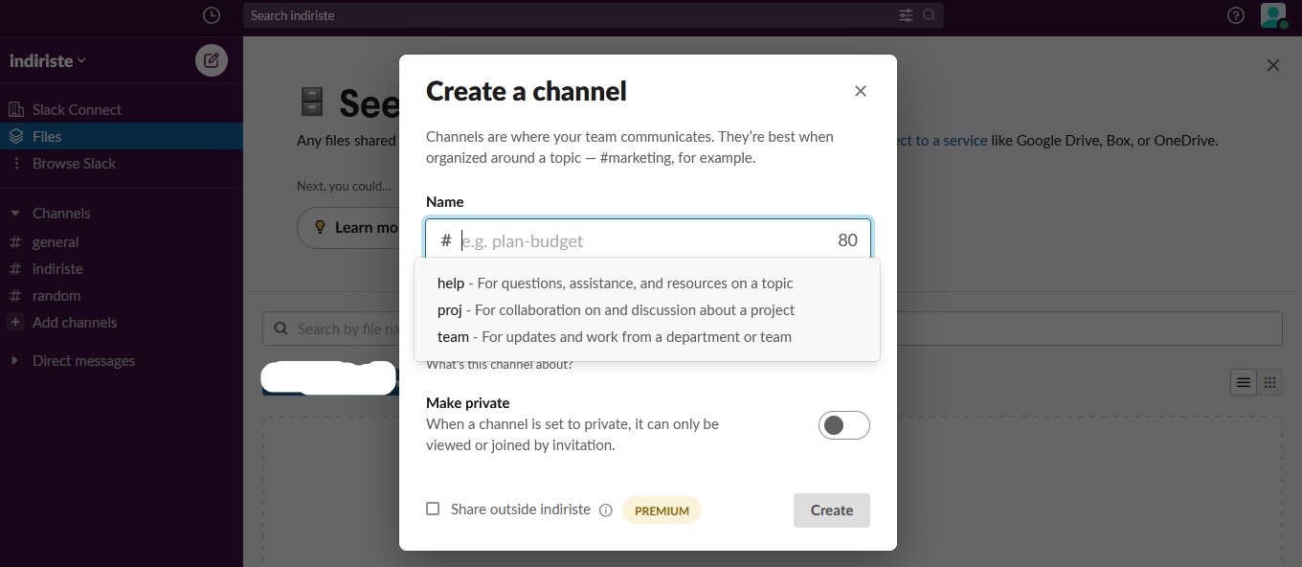Check the Share outside indiriste checkbox
This screenshot has width=1302, height=567.
(433, 509)
